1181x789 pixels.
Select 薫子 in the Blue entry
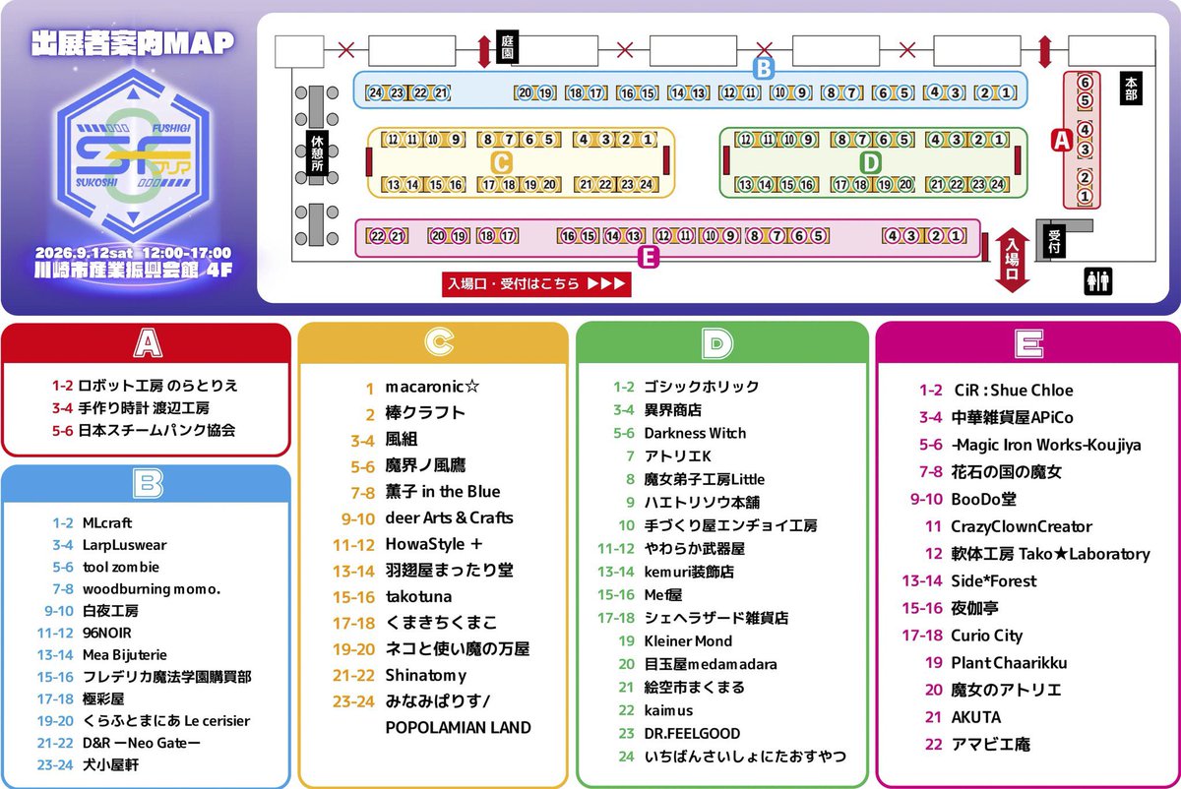pos(442,492)
